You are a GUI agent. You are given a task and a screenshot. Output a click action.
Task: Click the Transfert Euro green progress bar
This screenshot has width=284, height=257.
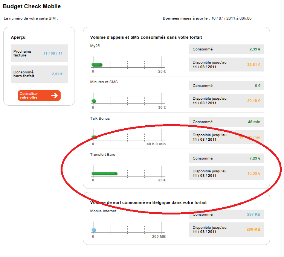pos(104,173)
